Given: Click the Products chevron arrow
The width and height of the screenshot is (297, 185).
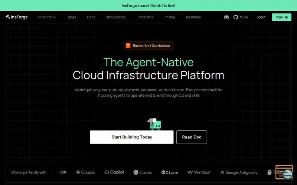Looking at the screenshot, I should (55, 17).
